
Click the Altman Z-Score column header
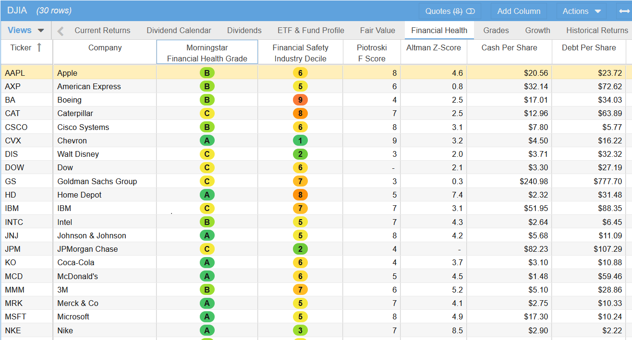(433, 47)
